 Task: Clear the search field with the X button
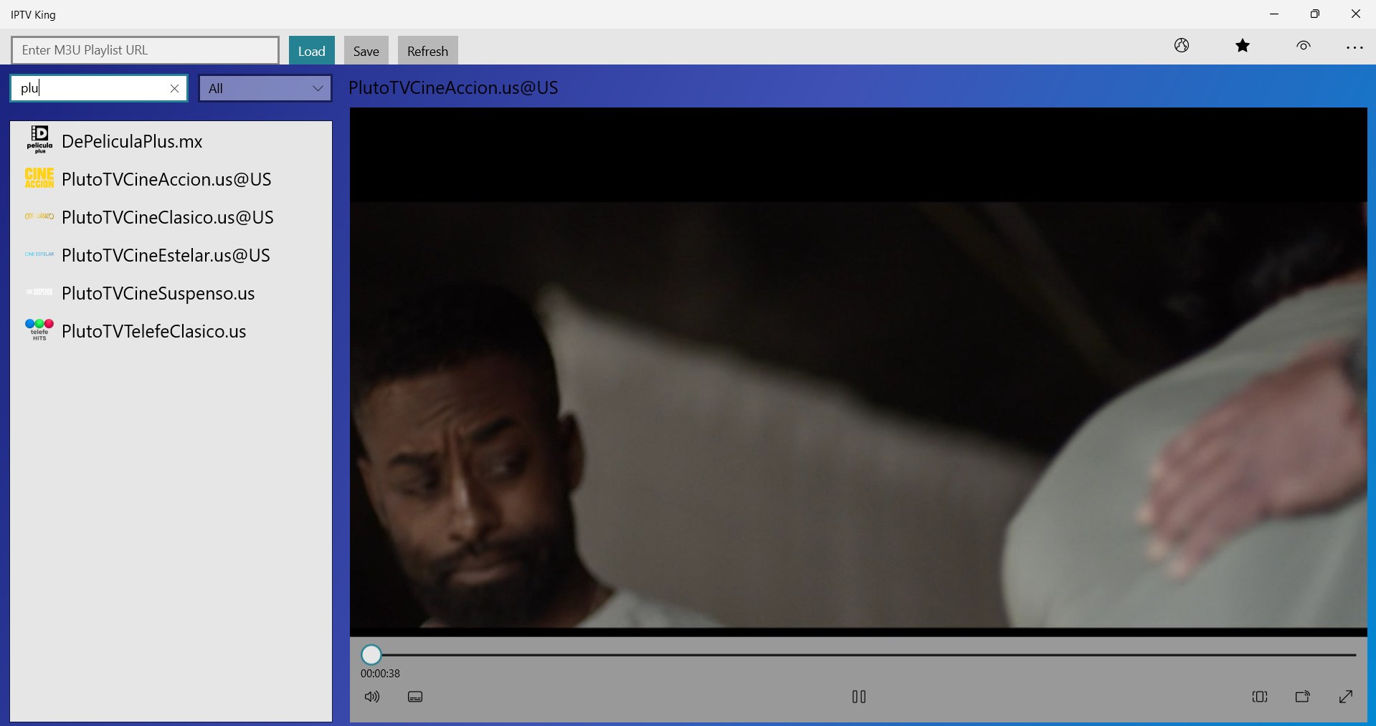tap(174, 87)
